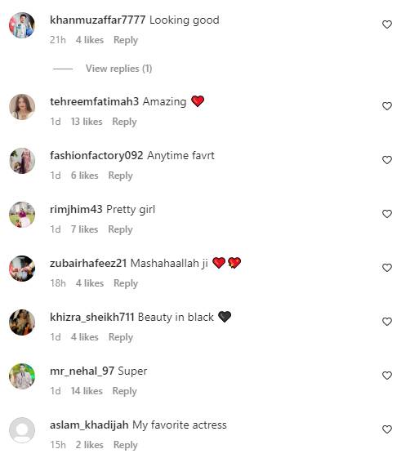The width and height of the screenshot is (401, 458).
Task: Like khanmuzaffar7777's comment with heart icon
Action: pos(386,24)
